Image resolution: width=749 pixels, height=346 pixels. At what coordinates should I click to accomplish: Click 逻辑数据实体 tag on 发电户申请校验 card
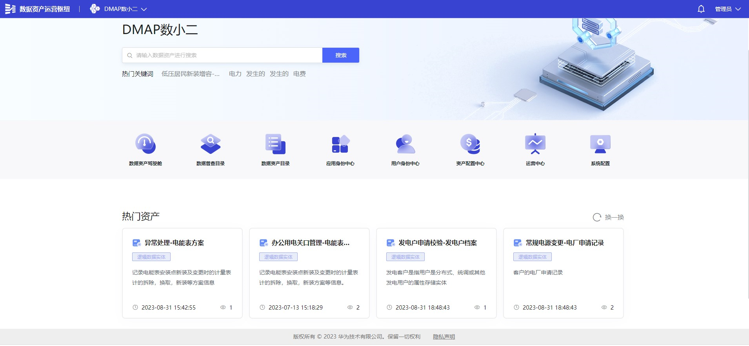(x=405, y=257)
